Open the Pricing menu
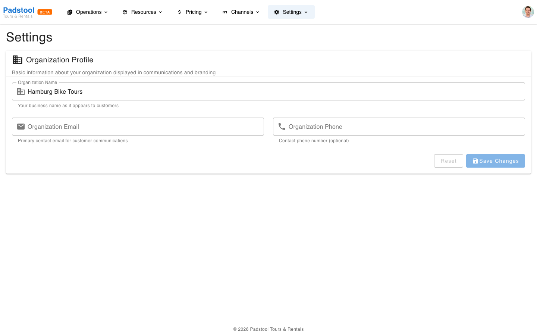Viewport: 537px width, 336px height. coord(192,12)
